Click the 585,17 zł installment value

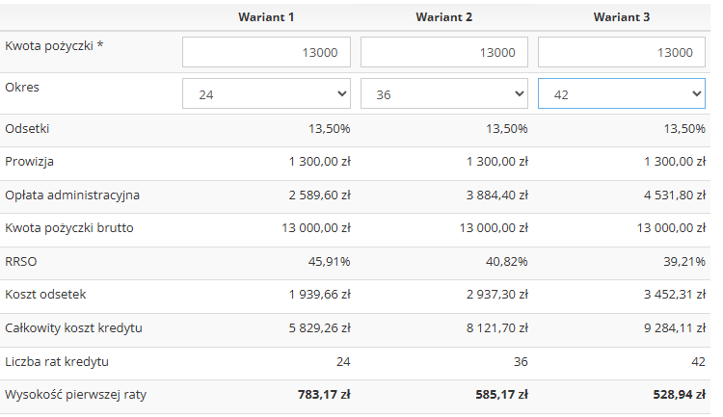(501, 395)
